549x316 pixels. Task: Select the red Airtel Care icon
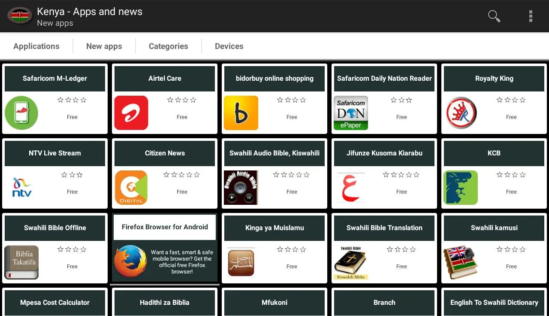pos(131,112)
